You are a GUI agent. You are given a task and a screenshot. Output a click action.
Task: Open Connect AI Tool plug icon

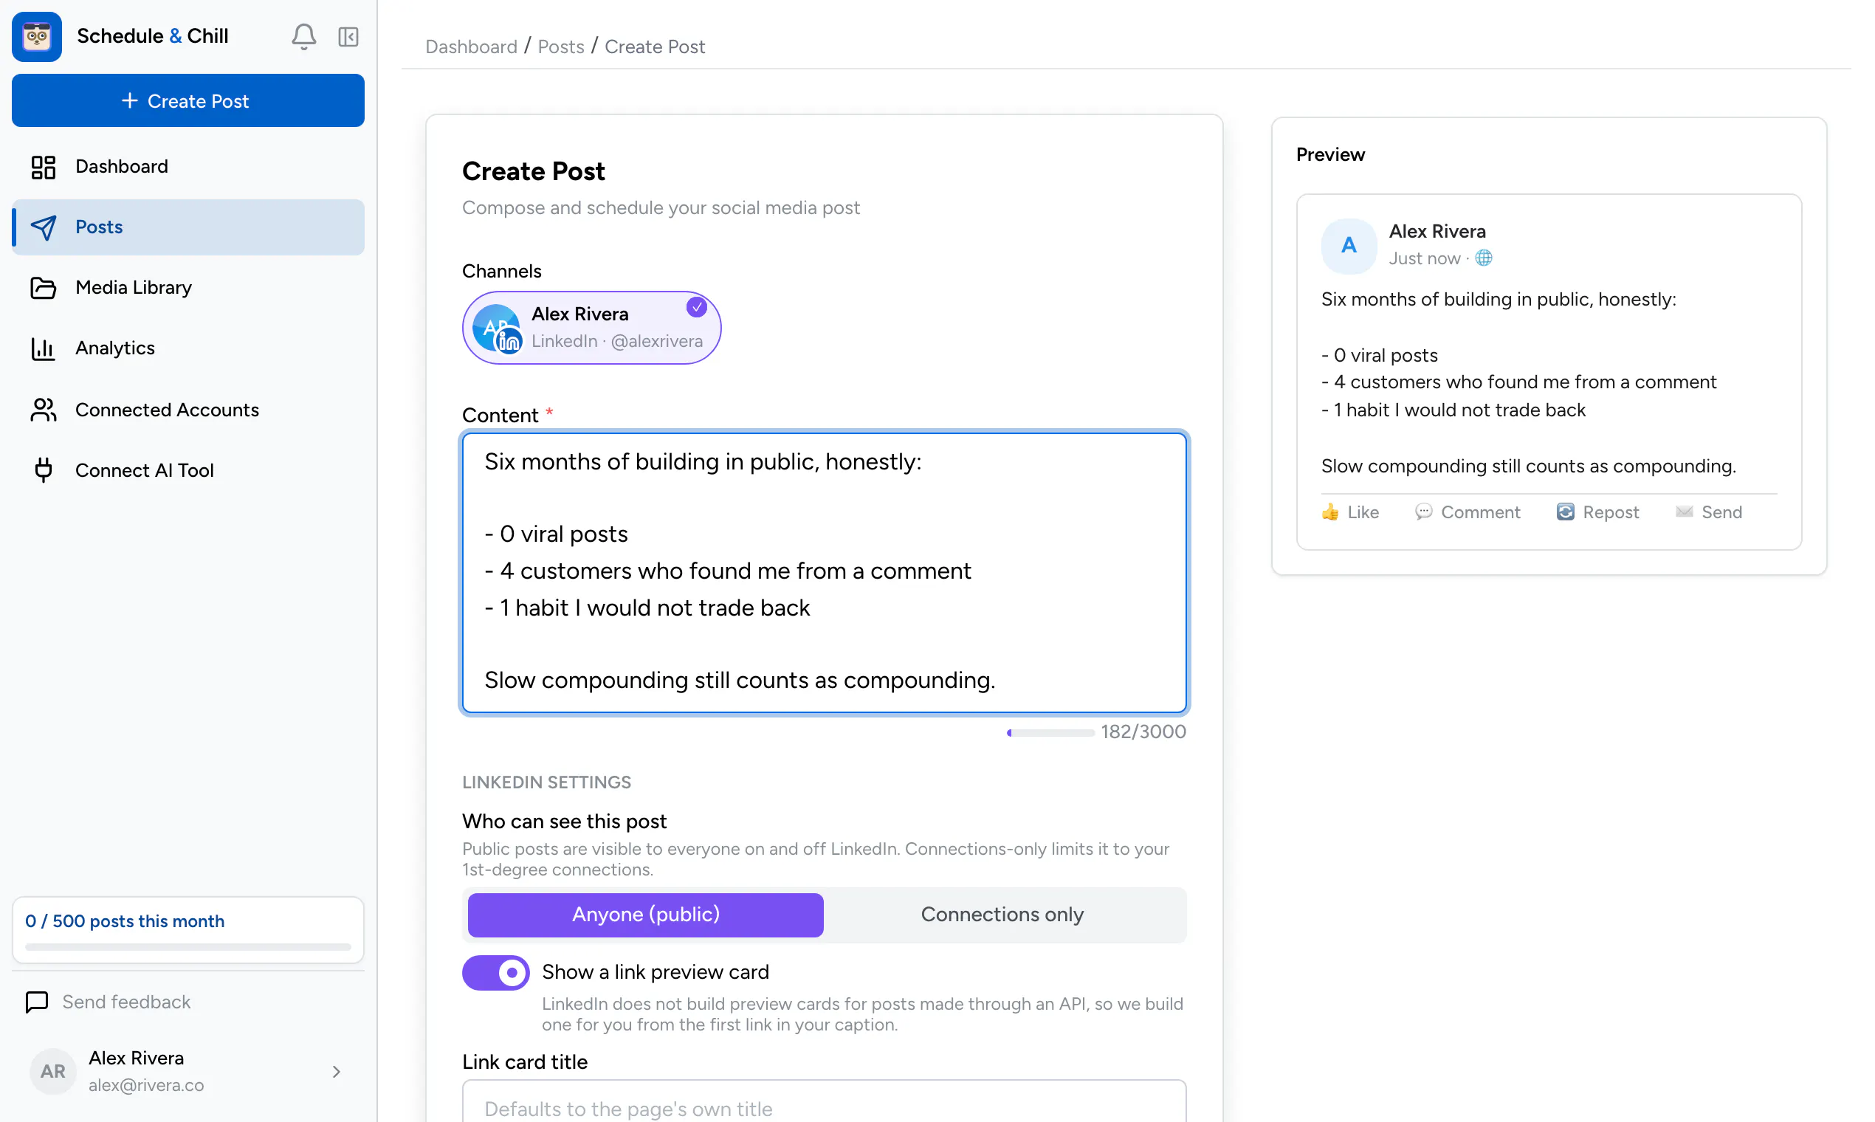click(43, 470)
